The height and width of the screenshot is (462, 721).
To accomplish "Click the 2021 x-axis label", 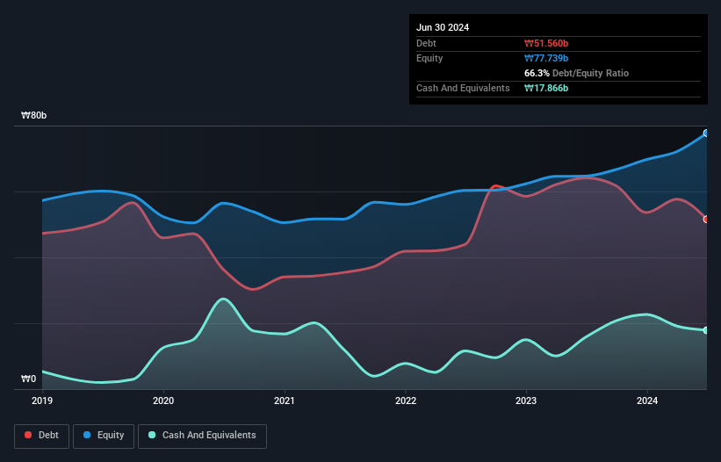I will tap(285, 401).
